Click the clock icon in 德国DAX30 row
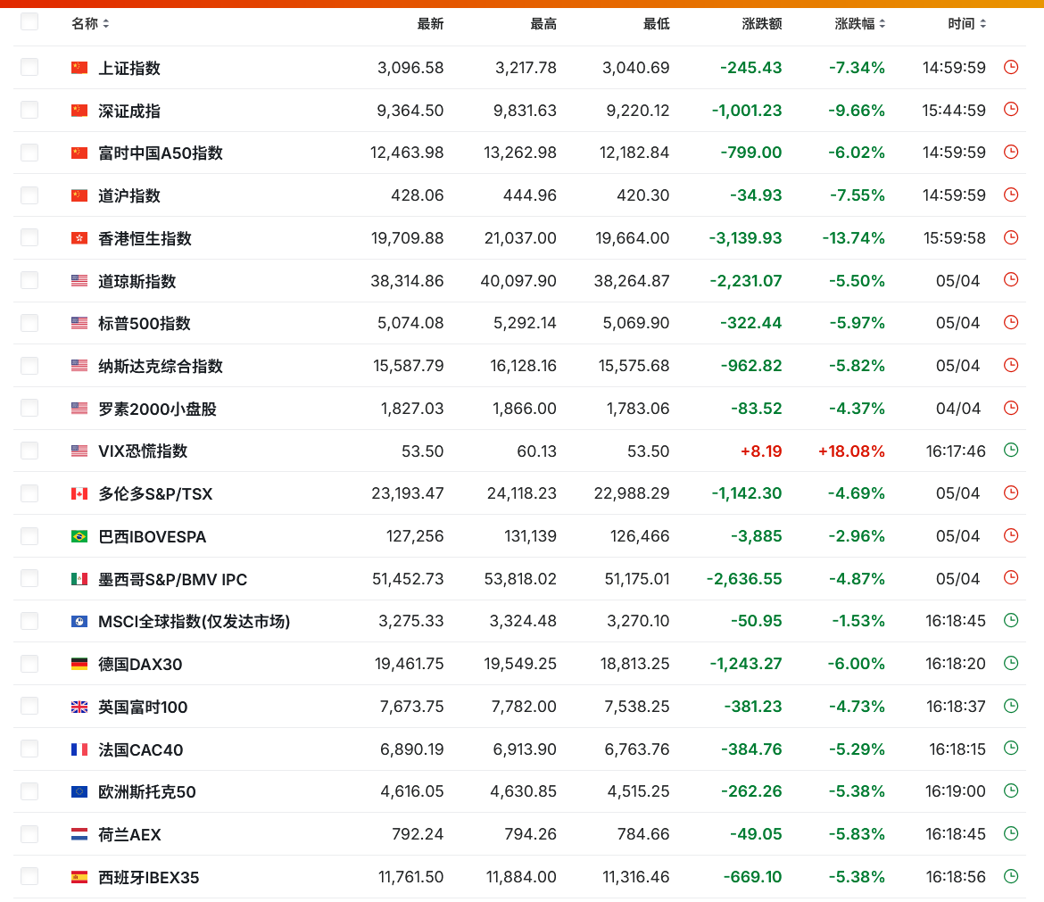Screen dimensions: 1044x902 point(1011,663)
